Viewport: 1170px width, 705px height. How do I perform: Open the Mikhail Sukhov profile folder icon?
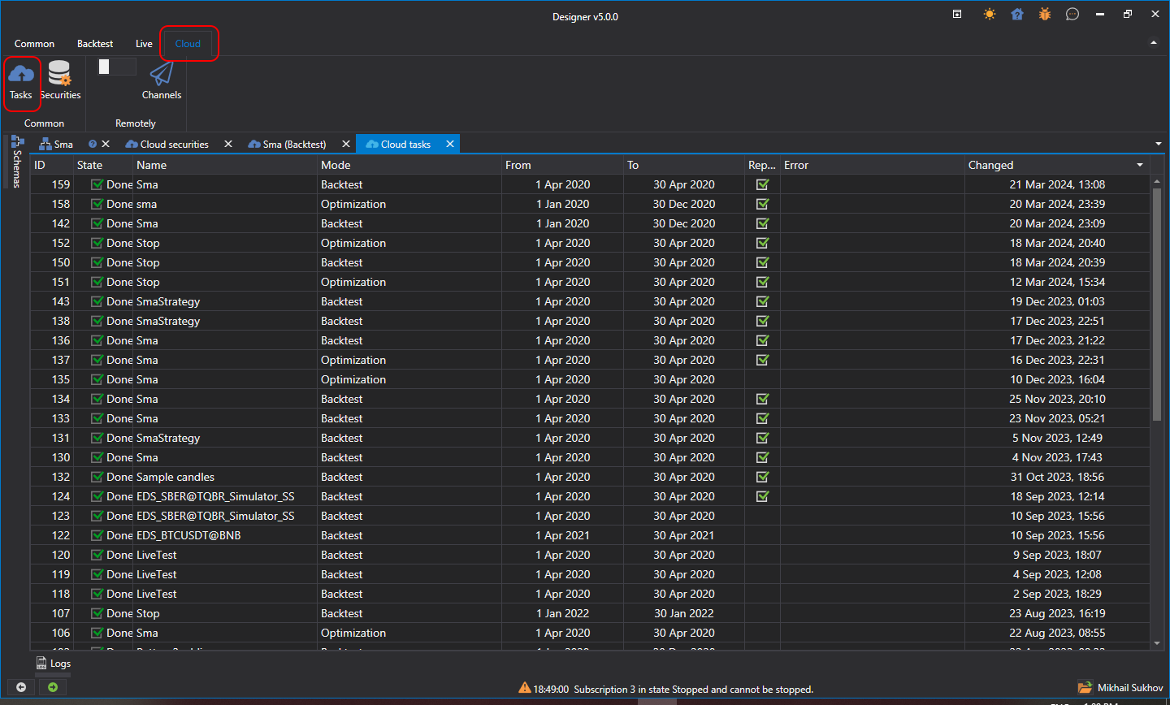tap(1085, 687)
